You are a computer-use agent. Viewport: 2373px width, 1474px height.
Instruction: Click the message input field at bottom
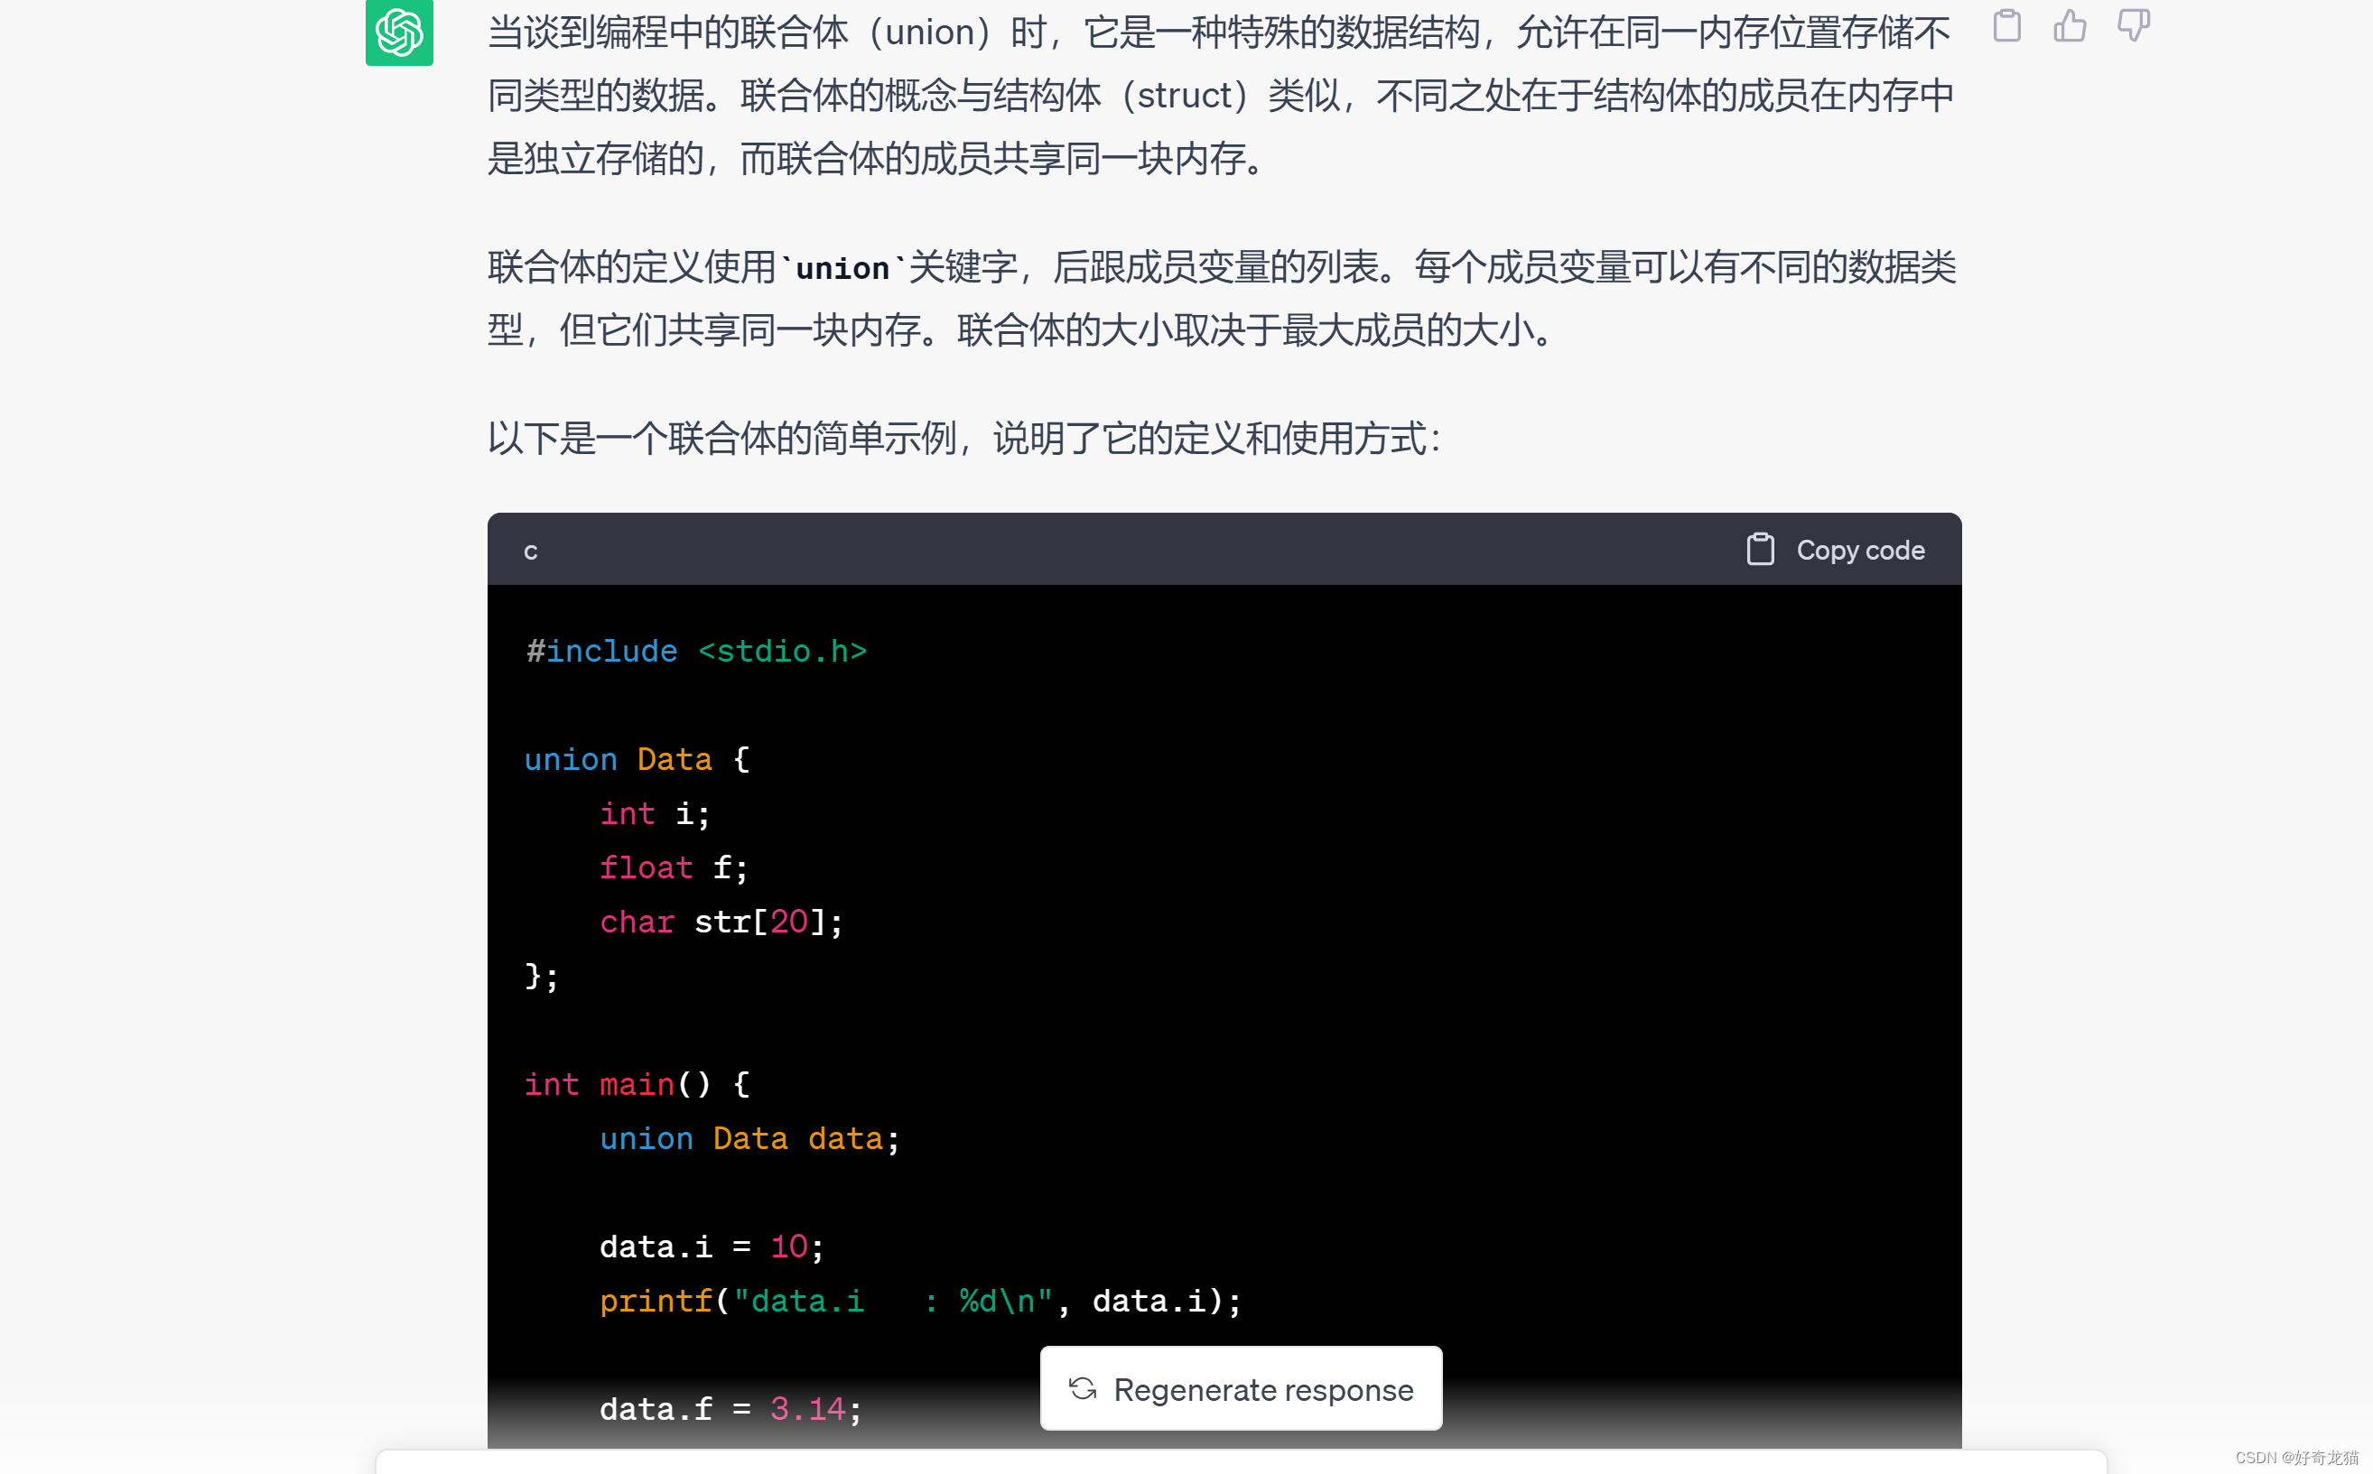[1241, 1461]
